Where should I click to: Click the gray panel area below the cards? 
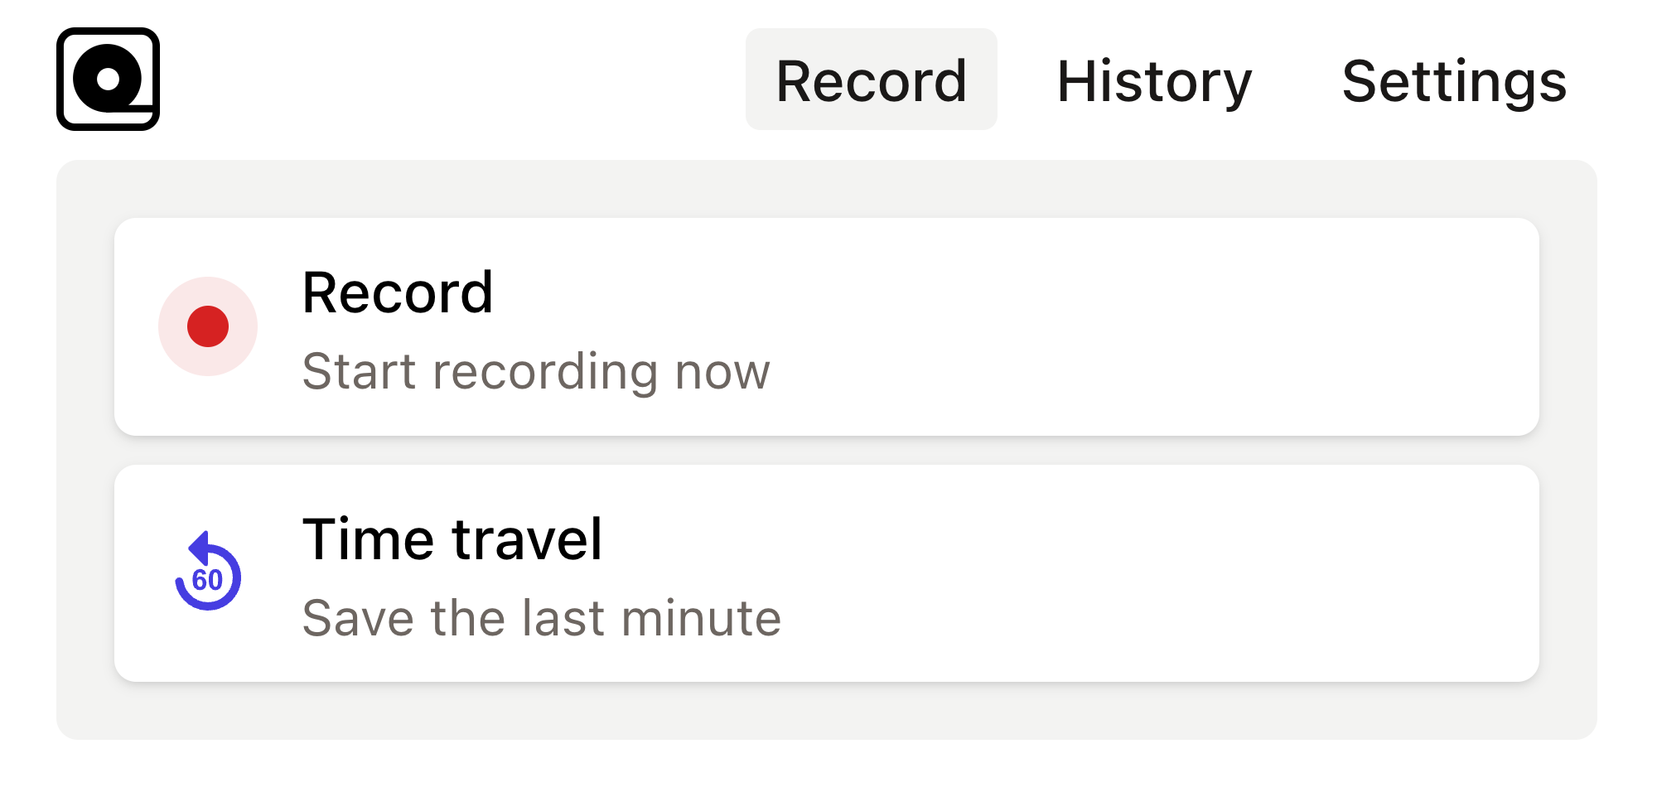click(x=826, y=711)
